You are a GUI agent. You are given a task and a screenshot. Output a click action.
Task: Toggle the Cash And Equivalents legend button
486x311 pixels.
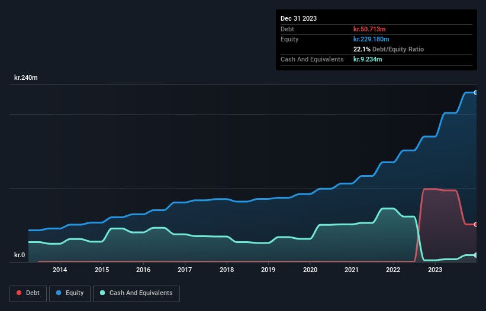click(x=136, y=293)
